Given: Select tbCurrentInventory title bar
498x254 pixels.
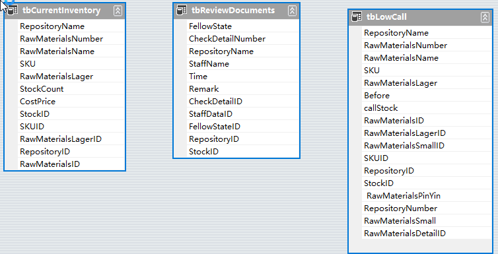Looking at the screenshot, I should click(65, 11).
